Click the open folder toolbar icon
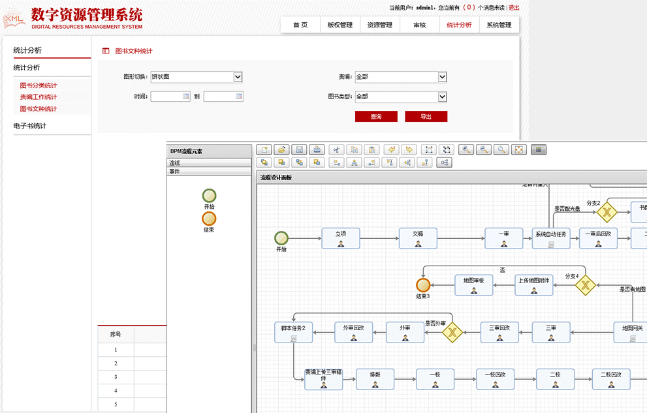This screenshot has width=647, height=413. pos(281,149)
